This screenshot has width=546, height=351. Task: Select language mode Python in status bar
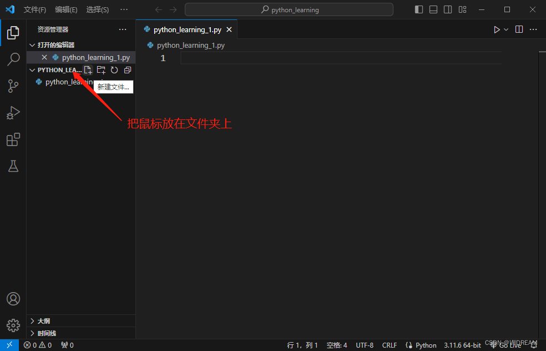[426, 345]
